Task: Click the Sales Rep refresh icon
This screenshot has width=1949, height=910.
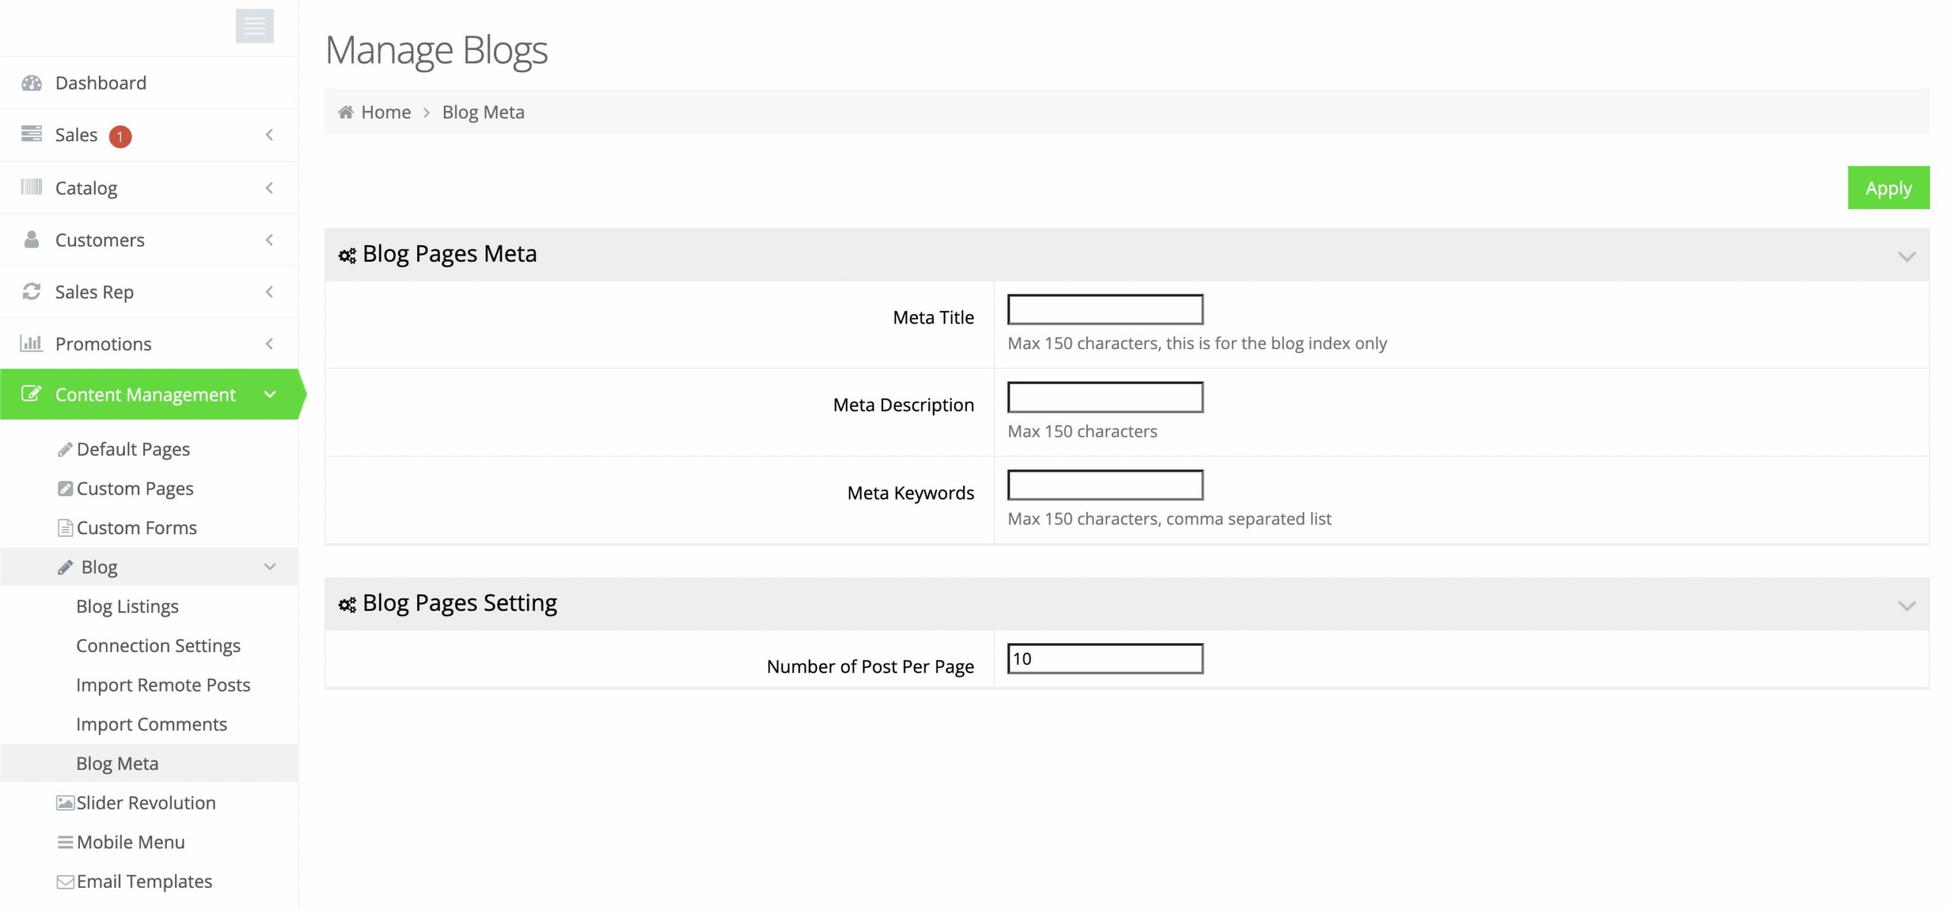Action: pyautogui.click(x=31, y=291)
